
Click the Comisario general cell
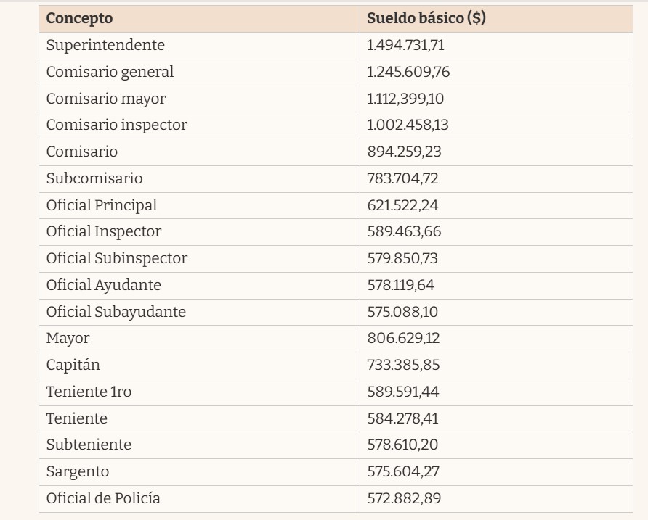tap(110, 72)
